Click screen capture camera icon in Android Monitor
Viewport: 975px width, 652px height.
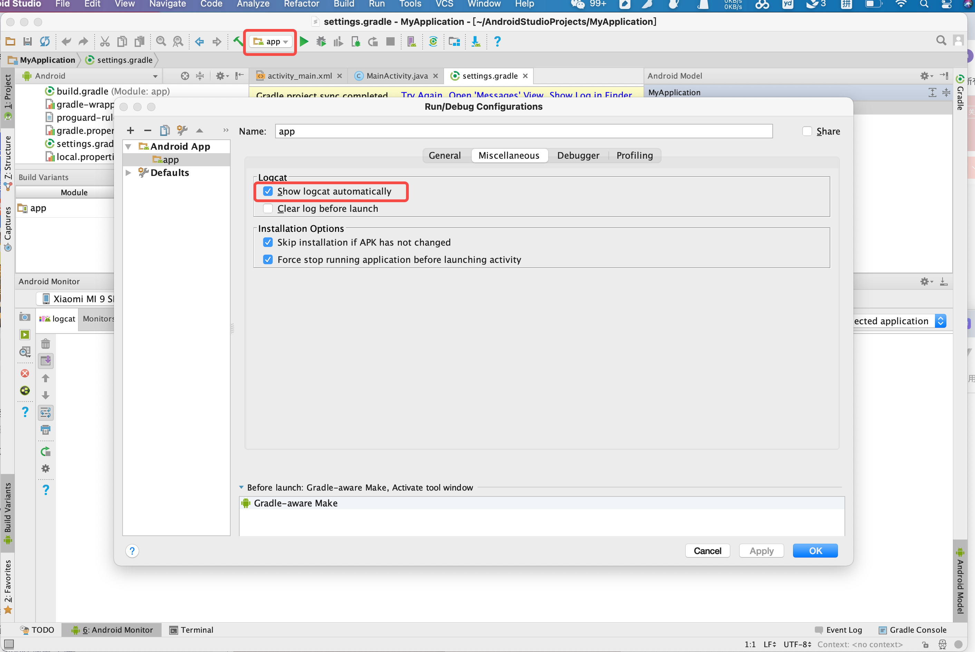(x=25, y=317)
